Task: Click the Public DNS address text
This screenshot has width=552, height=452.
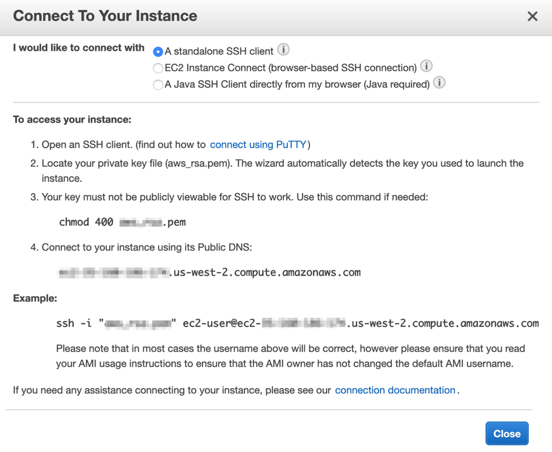Action: click(x=209, y=272)
